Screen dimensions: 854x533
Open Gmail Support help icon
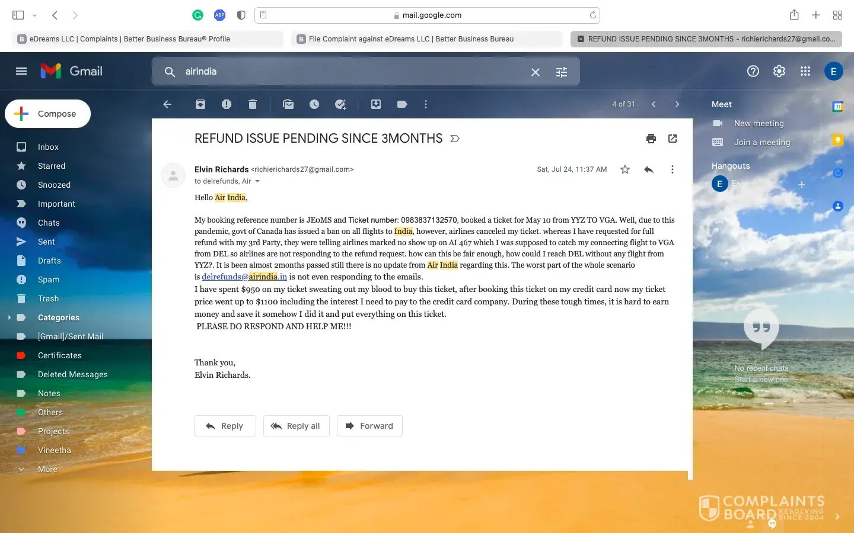[753, 71]
